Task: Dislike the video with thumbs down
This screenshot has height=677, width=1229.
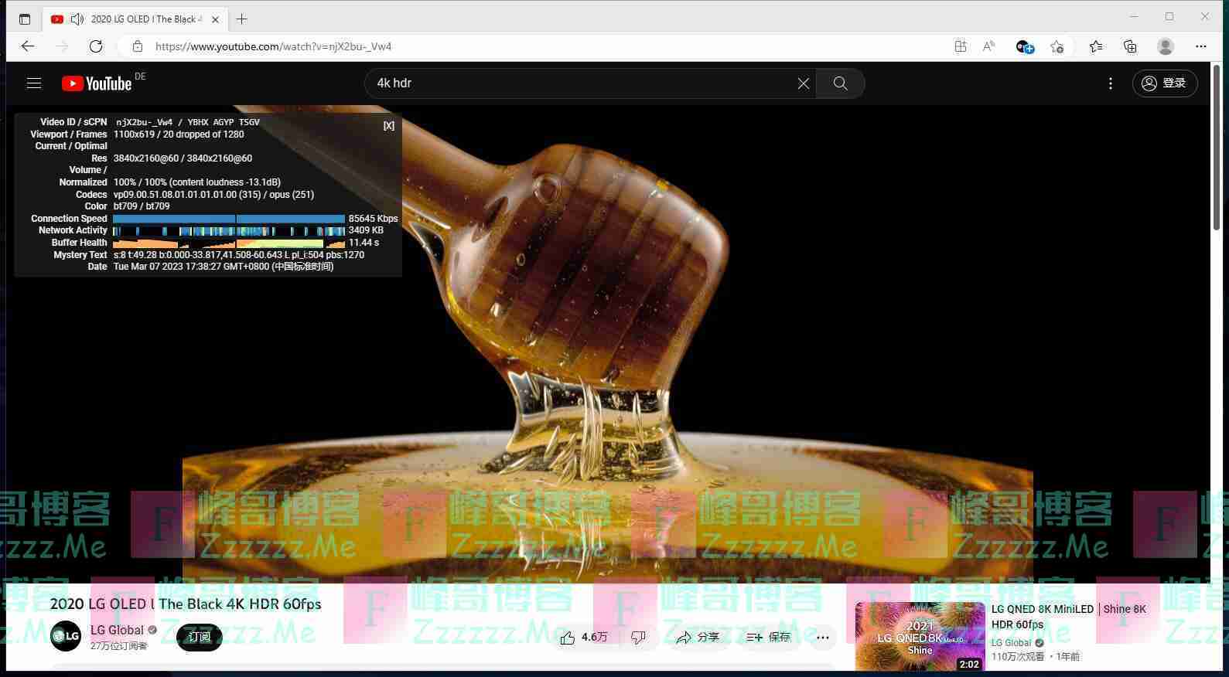Action: coord(638,638)
